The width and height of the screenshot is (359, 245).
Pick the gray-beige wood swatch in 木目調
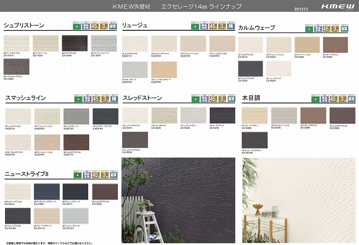click(x=284, y=115)
